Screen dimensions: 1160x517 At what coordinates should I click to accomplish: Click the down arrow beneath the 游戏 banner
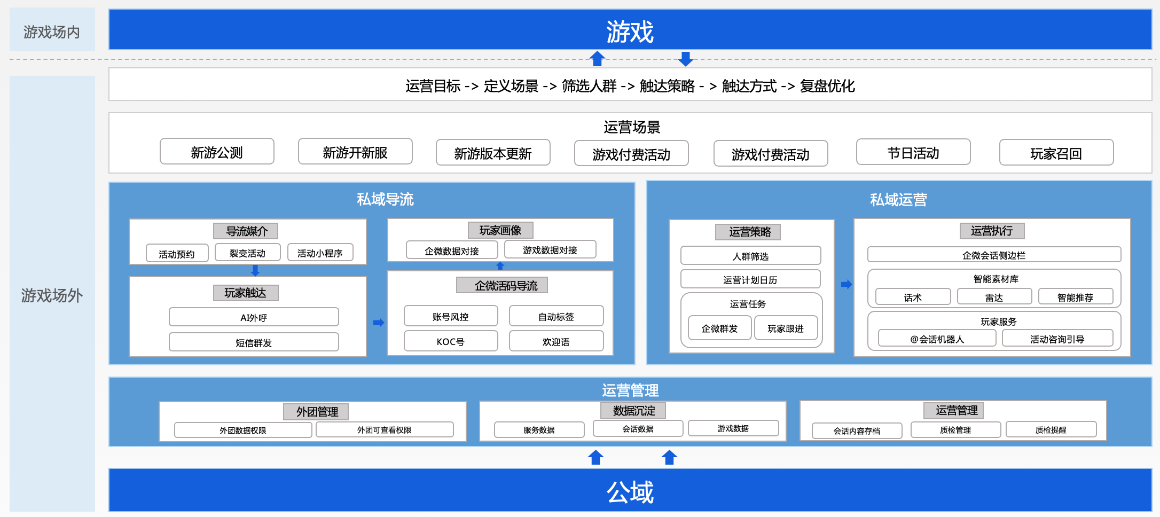(685, 59)
